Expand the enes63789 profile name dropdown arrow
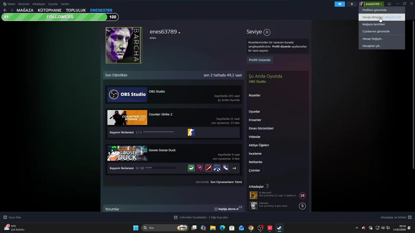 (179, 33)
